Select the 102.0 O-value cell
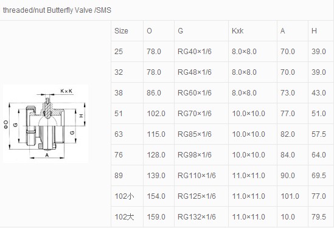The width and height of the screenshot is (334, 228). (x=159, y=114)
